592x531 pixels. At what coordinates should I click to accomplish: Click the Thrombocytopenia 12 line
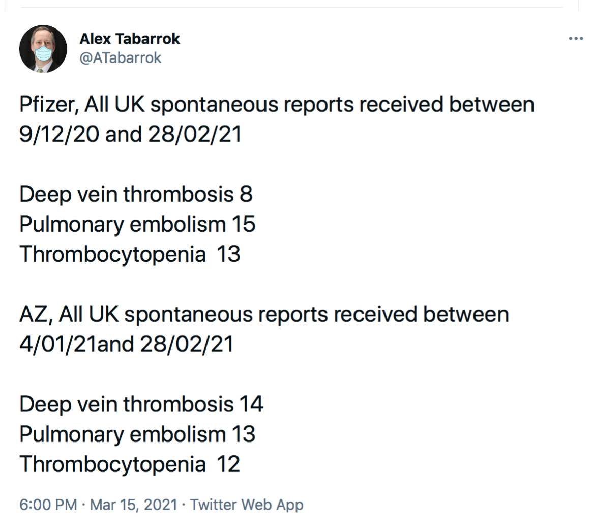[130, 464]
